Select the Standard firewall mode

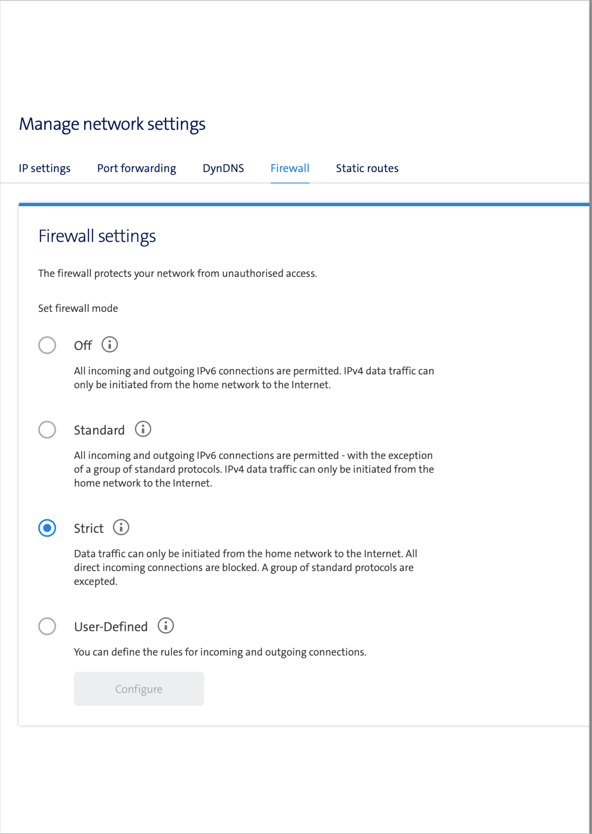47,429
